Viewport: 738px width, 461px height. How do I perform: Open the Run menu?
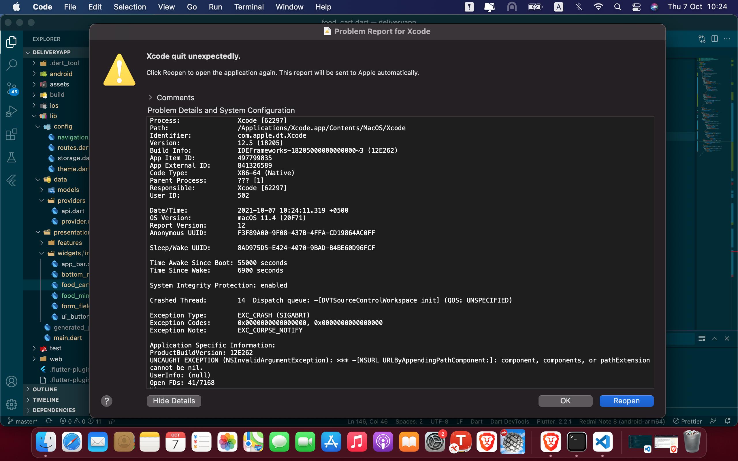click(215, 7)
